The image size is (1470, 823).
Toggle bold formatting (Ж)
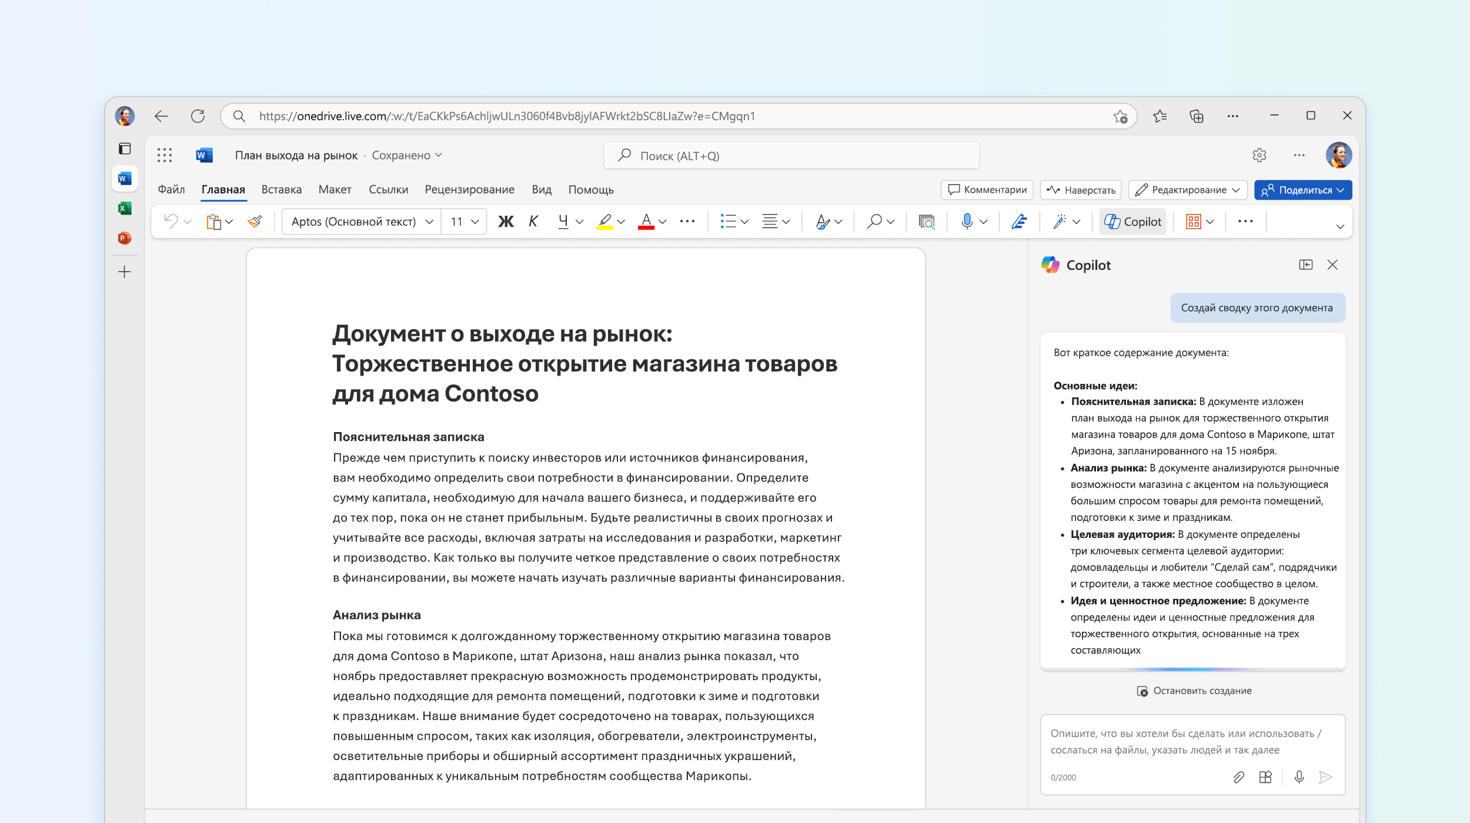(x=506, y=221)
